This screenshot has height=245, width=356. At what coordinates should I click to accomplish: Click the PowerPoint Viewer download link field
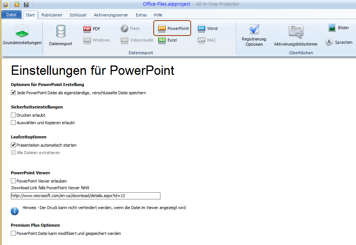click(86, 196)
